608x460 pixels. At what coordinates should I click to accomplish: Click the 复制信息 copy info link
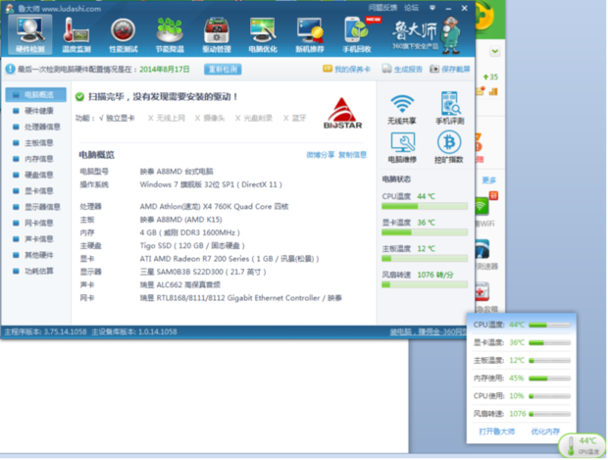pyautogui.click(x=352, y=155)
